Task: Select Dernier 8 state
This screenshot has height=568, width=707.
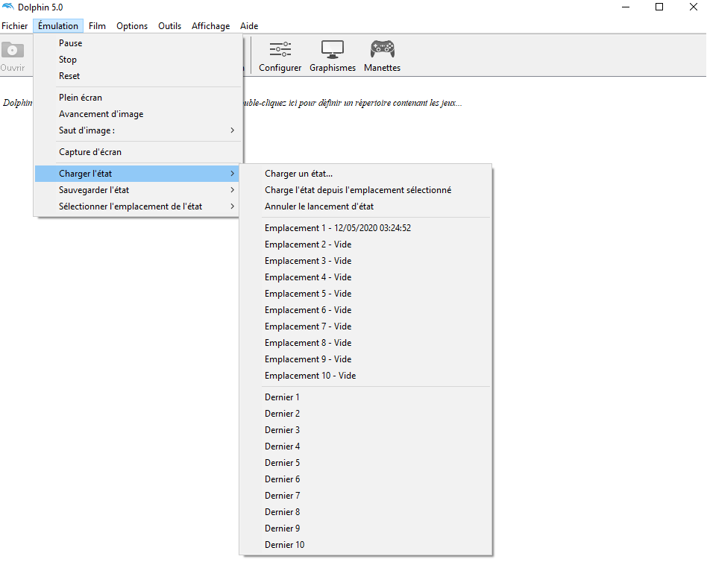Action: coord(365,512)
